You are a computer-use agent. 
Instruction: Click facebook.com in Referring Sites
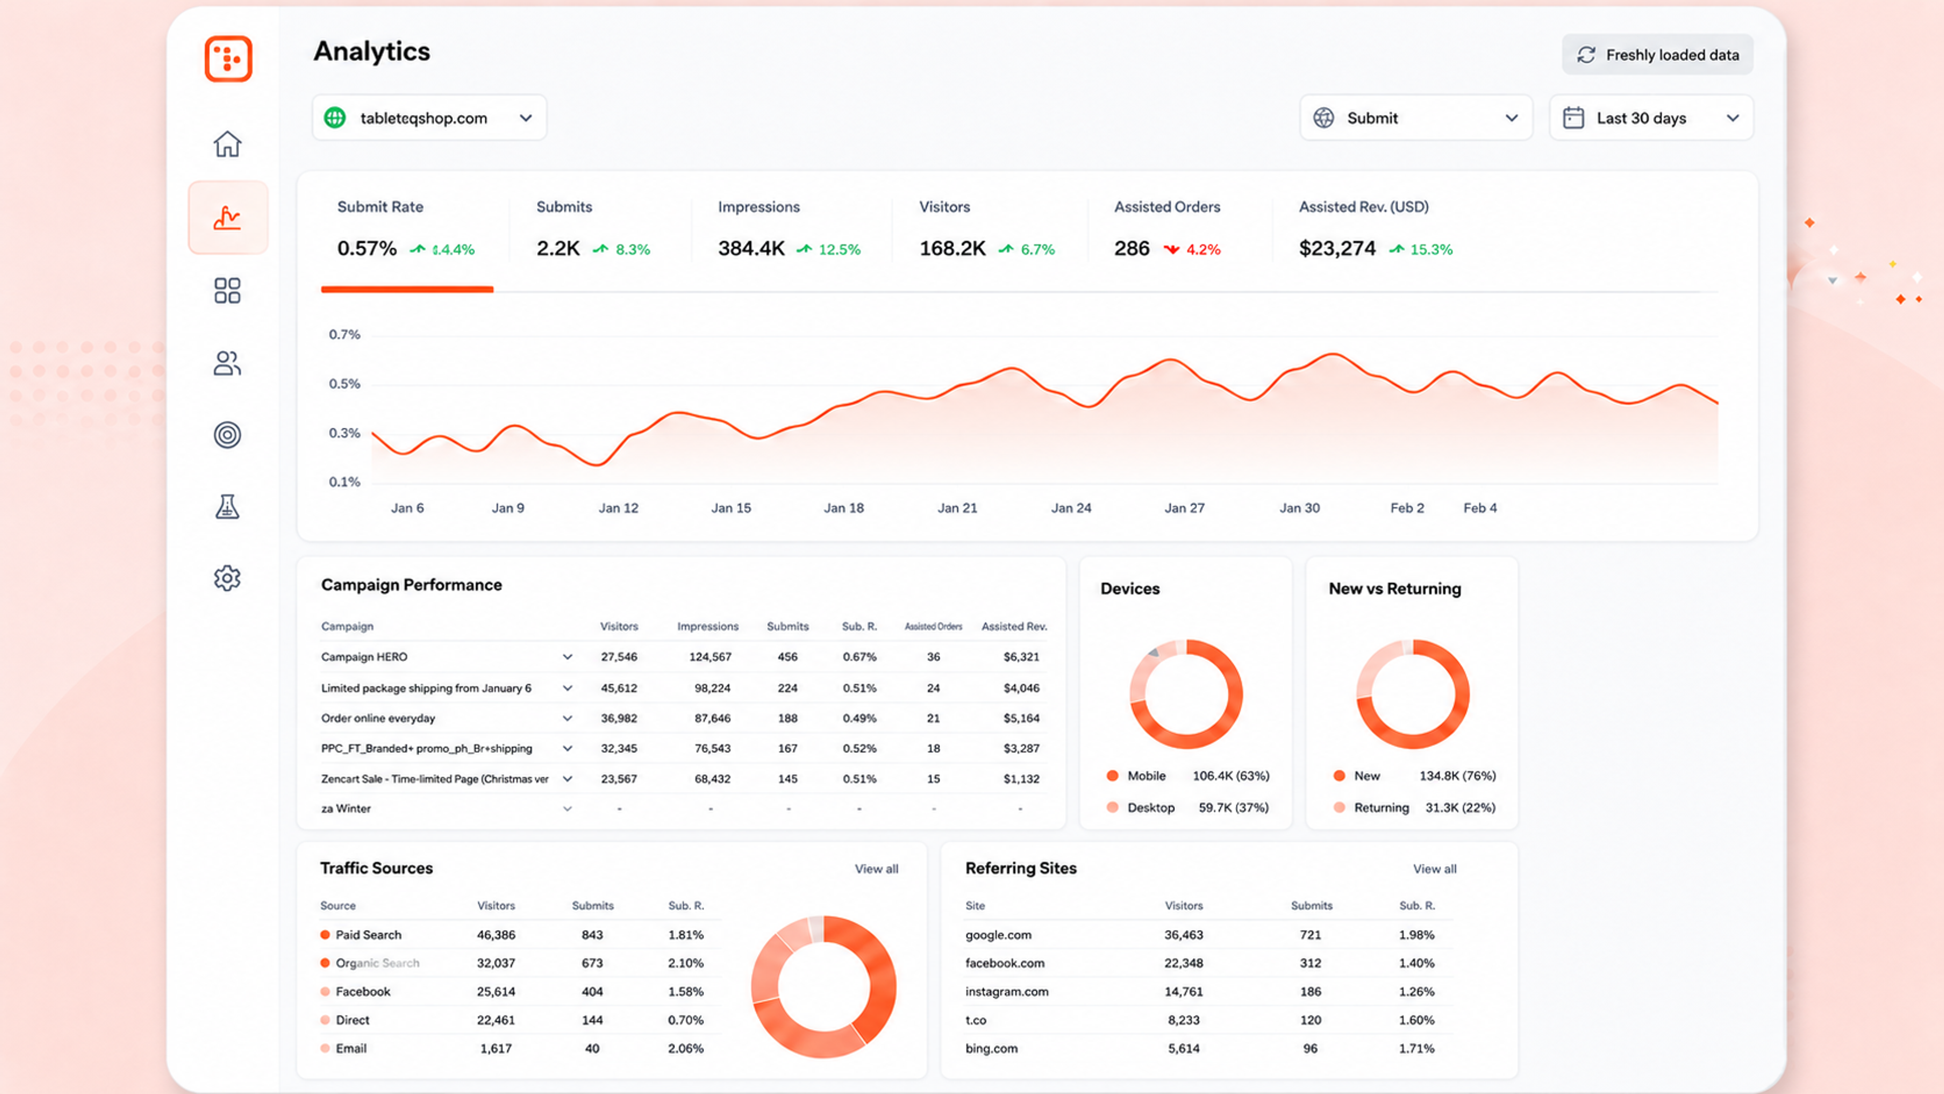tap(1004, 963)
